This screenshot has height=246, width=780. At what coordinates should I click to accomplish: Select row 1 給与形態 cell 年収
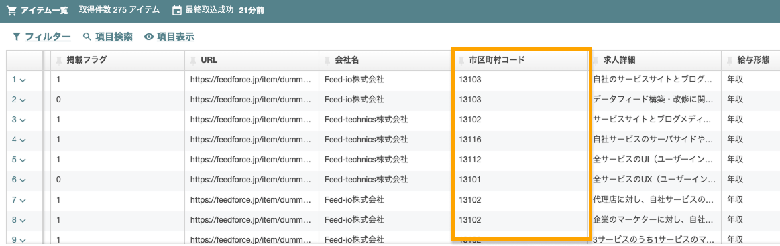pos(751,79)
